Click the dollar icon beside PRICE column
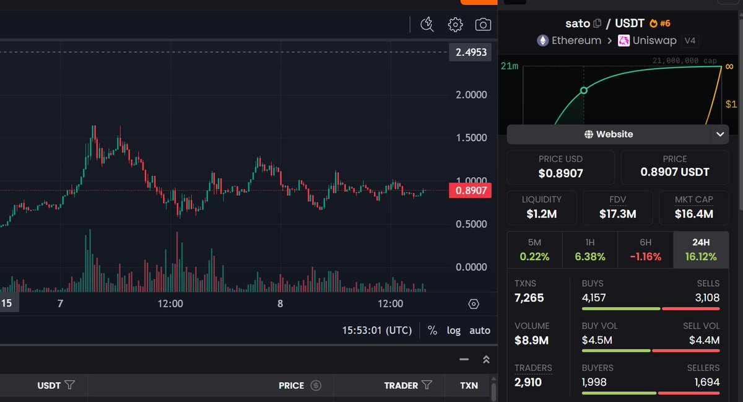The width and height of the screenshot is (743, 402). pyautogui.click(x=316, y=385)
